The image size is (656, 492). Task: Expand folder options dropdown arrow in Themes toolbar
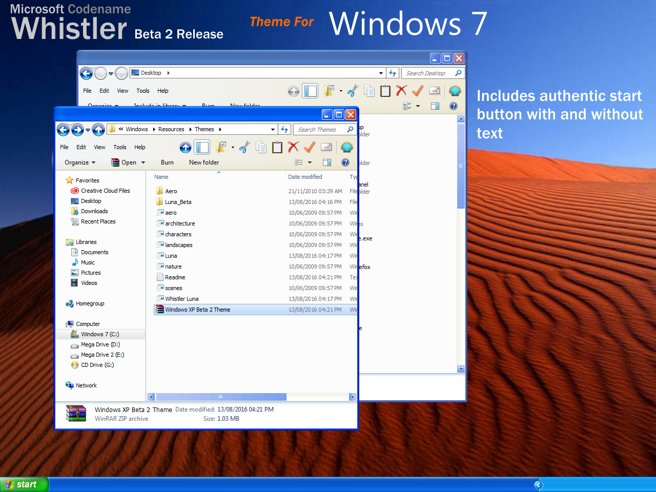coord(233,148)
